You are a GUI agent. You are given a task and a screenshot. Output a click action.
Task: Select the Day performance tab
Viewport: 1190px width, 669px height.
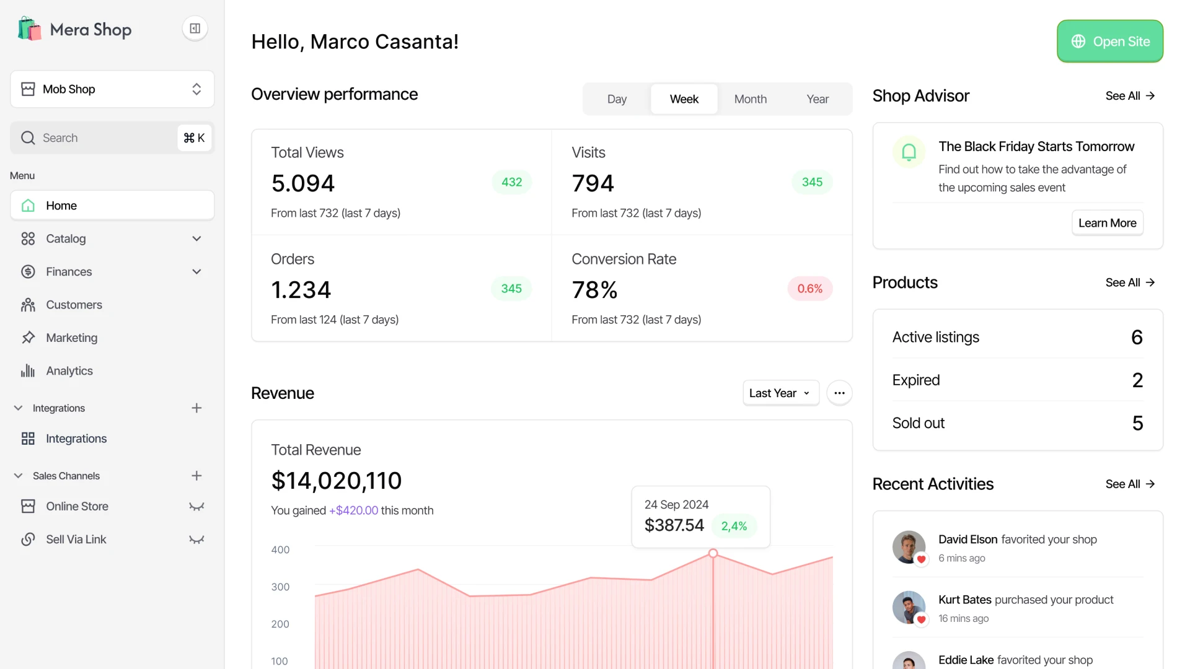(x=616, y=98)
